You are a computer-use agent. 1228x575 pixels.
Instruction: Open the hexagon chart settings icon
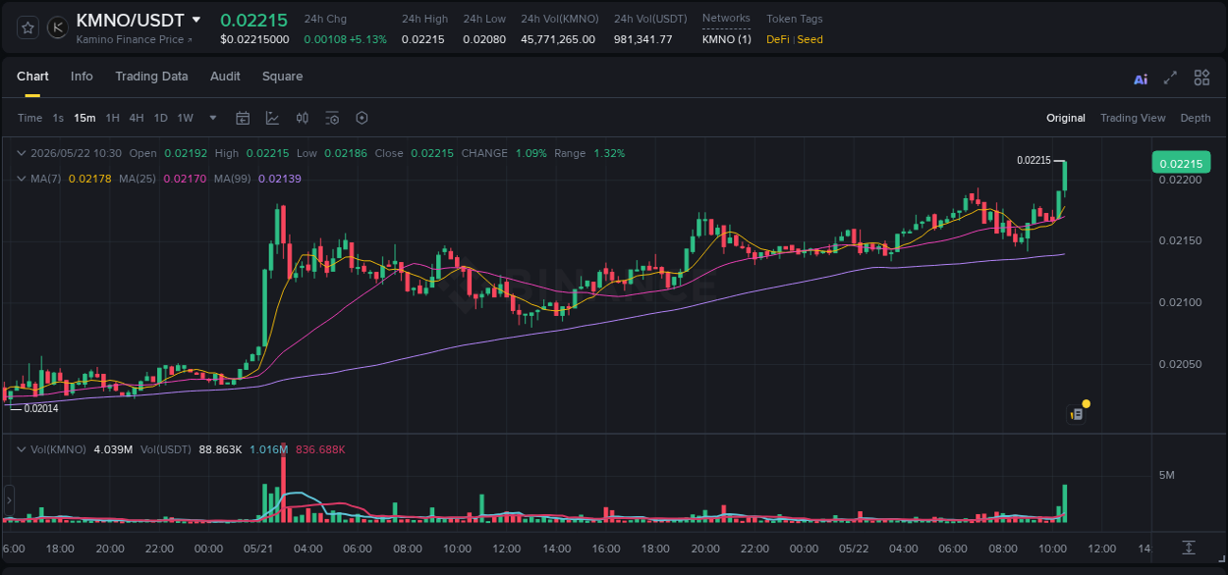tap(362, 118)
